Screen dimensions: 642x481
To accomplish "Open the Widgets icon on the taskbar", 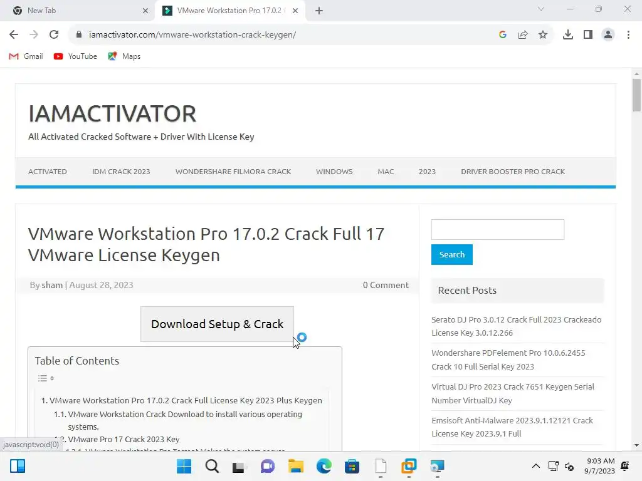I will click(x=18, y=466).
